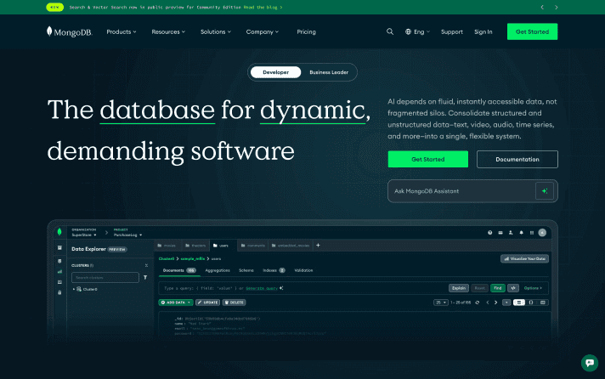This screenshot has height=379, width=605.
Task: Open the Documentation button
Action: click(517, 159)
